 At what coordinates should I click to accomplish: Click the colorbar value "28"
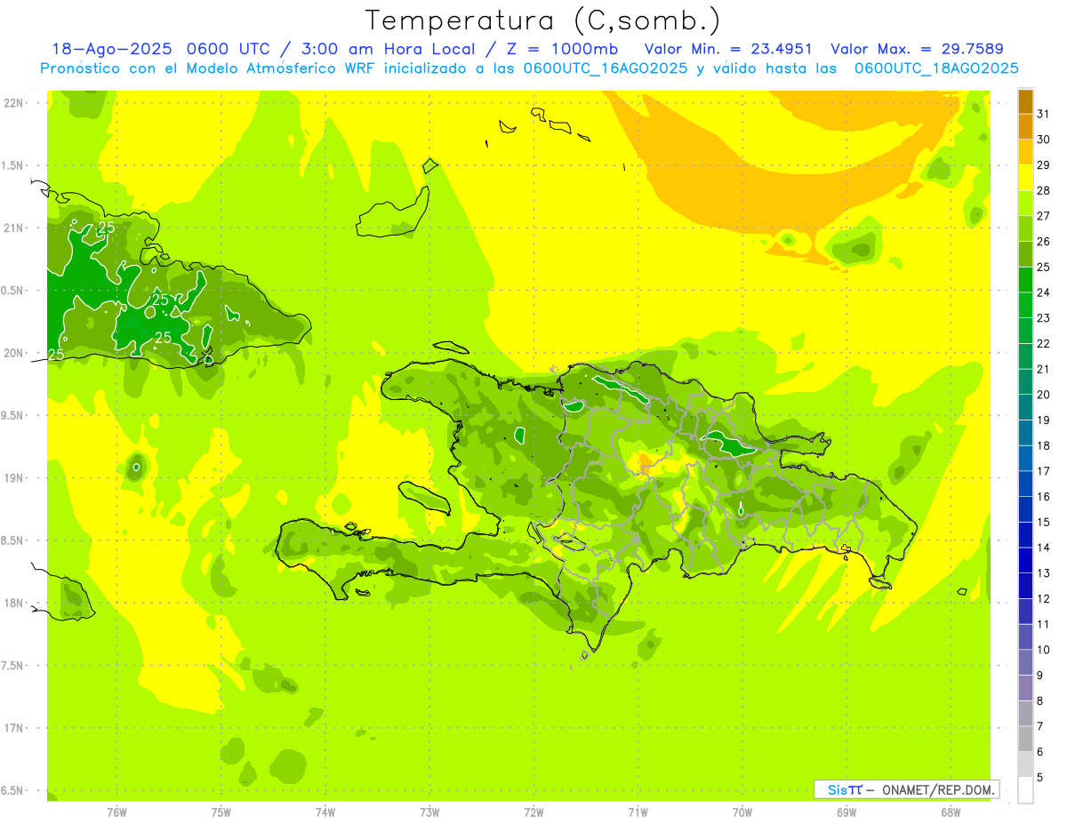coord(1044,190)
